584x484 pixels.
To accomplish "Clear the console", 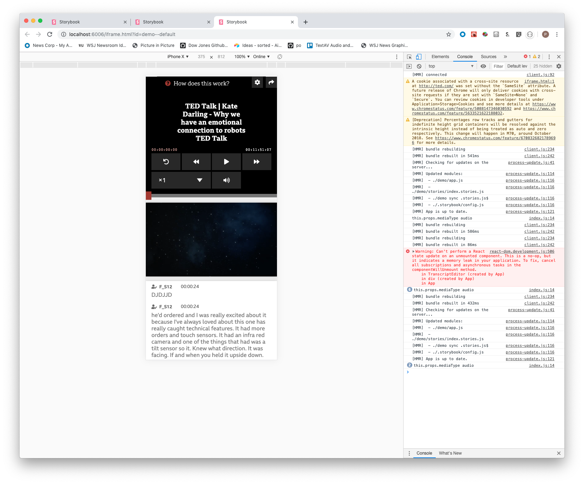I will 419,66.
